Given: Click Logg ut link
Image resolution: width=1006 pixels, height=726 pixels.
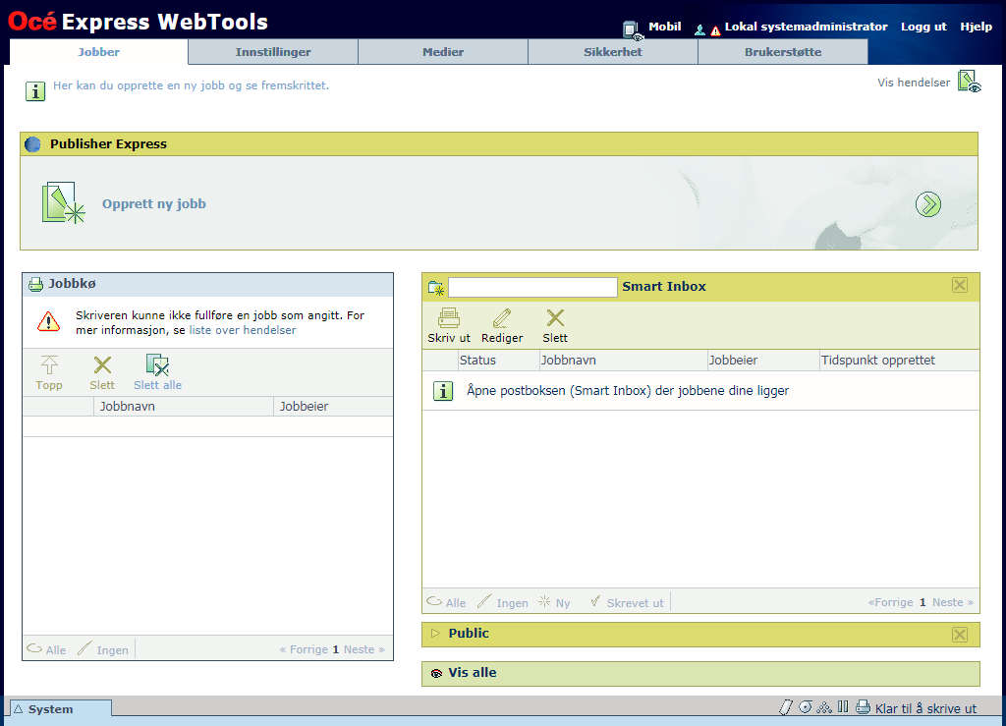Looking at the screenshot, I should pyautogui.click(x=923, y=27).
